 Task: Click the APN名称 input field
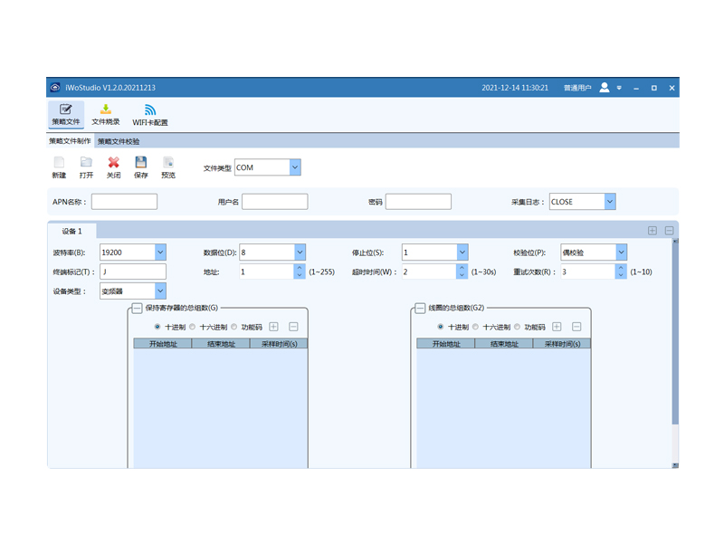124,201
